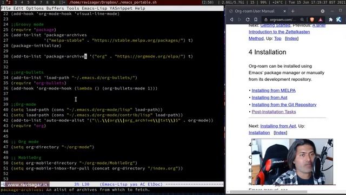Follow the Up: Installation link
Image resolution: width=346 pixels, height=195 pixels.
259,133
